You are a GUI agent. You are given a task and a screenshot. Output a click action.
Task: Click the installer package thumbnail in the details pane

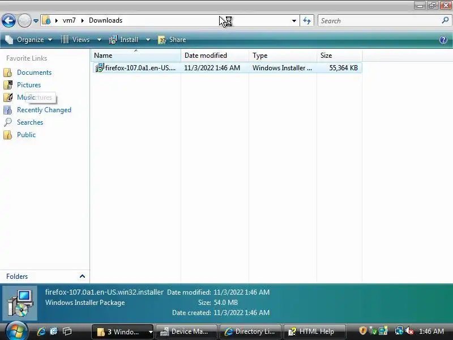tap(20, 303)
